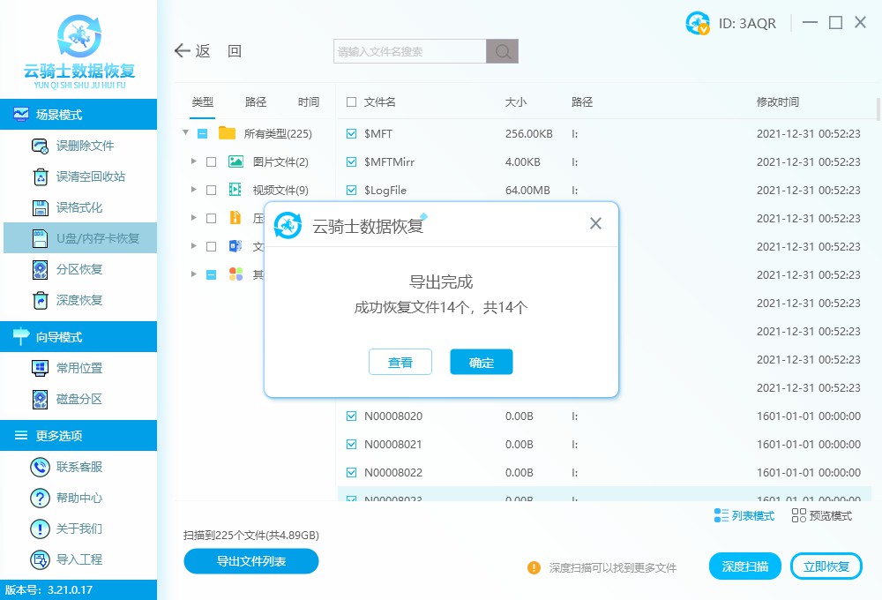This screenshot has width=882, height=600.
Task: Switch to the 时间 tab
Action: pos(308,101)
